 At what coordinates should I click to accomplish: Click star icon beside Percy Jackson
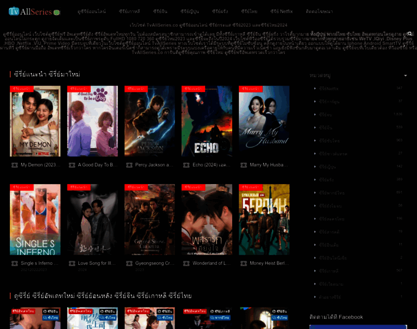(x=129, y=165)
